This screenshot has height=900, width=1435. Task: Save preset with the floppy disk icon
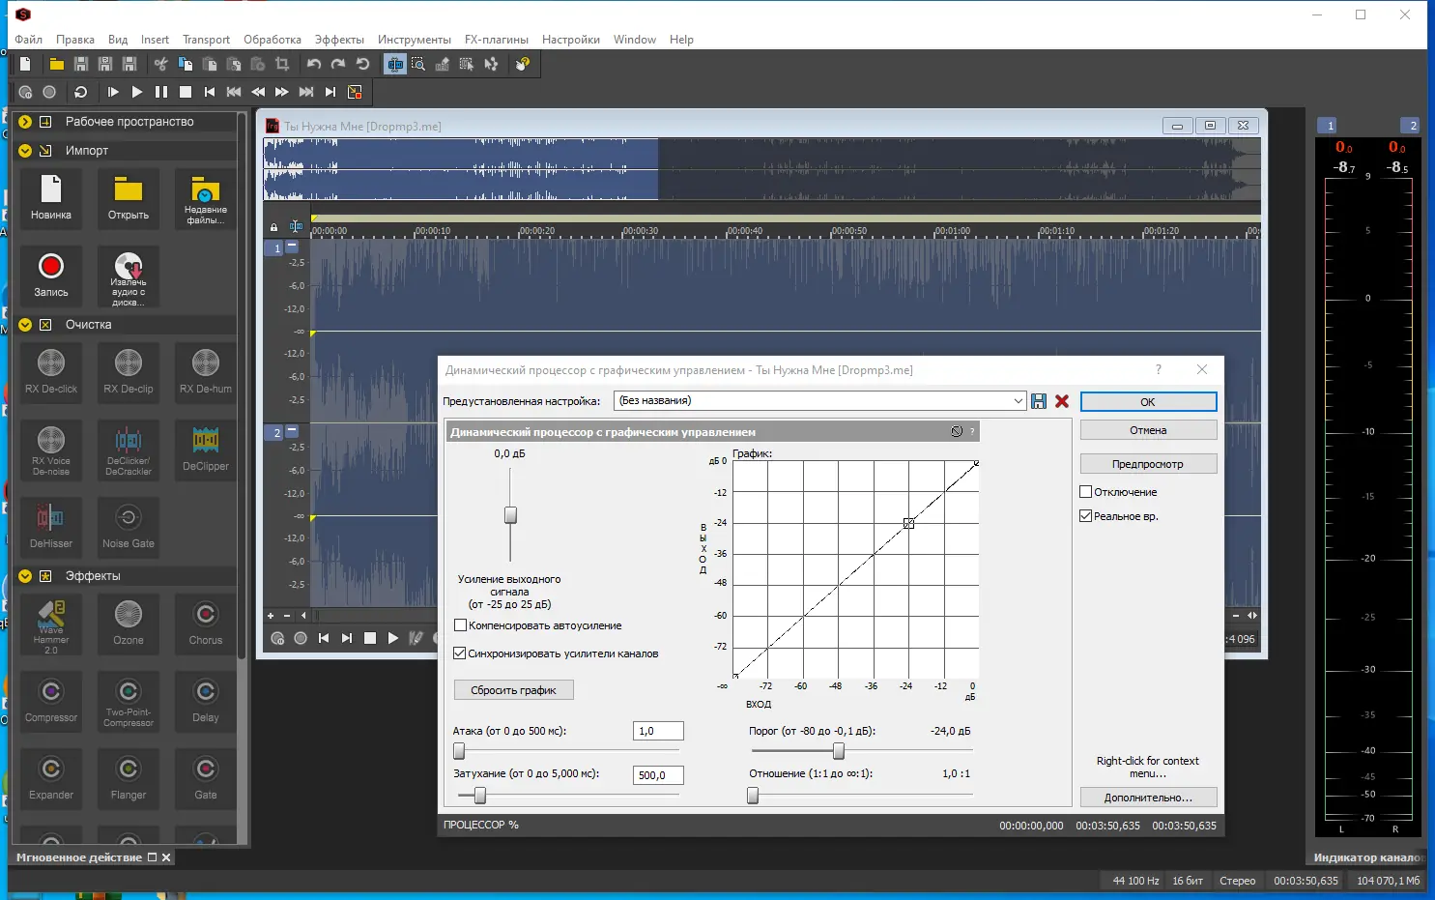tap(1039, 401)
